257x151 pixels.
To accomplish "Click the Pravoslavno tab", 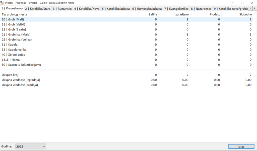I will click(12, 8).
